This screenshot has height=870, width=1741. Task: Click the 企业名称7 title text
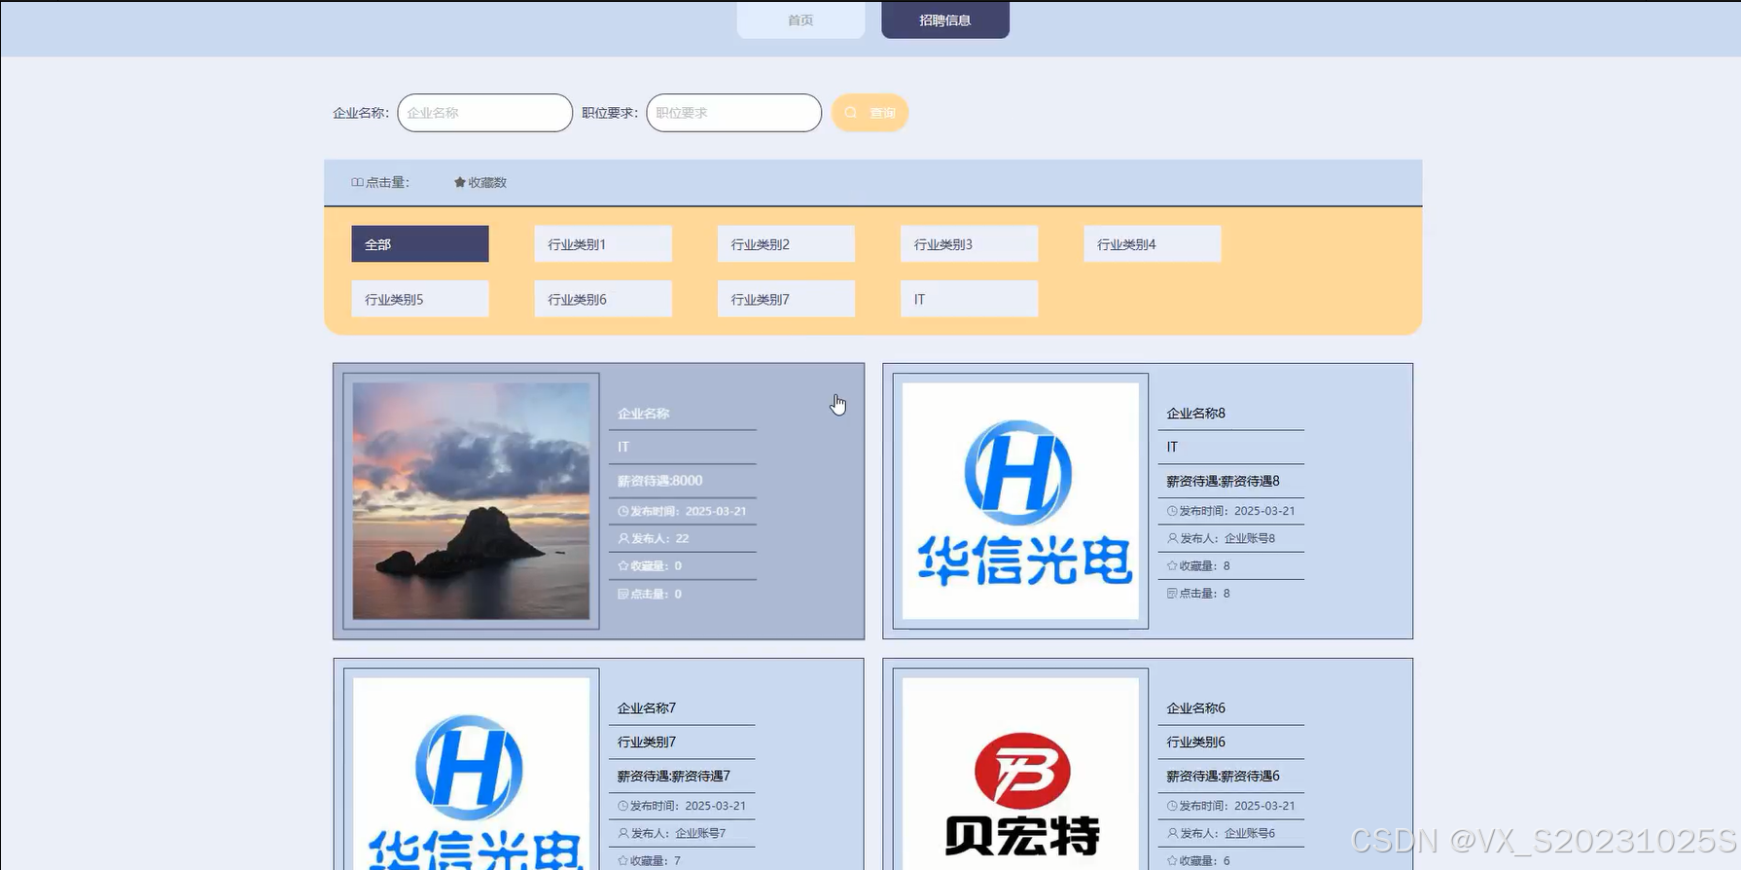[x=647, y=708]
